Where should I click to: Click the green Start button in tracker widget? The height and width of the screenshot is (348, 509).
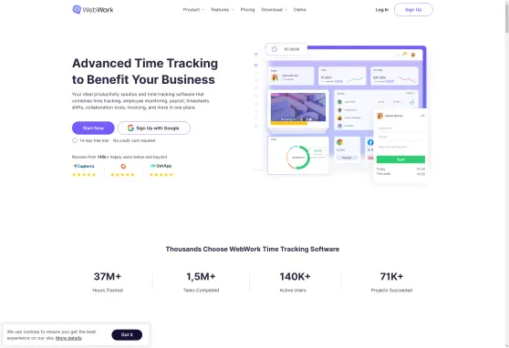click(x=400, y=159)
